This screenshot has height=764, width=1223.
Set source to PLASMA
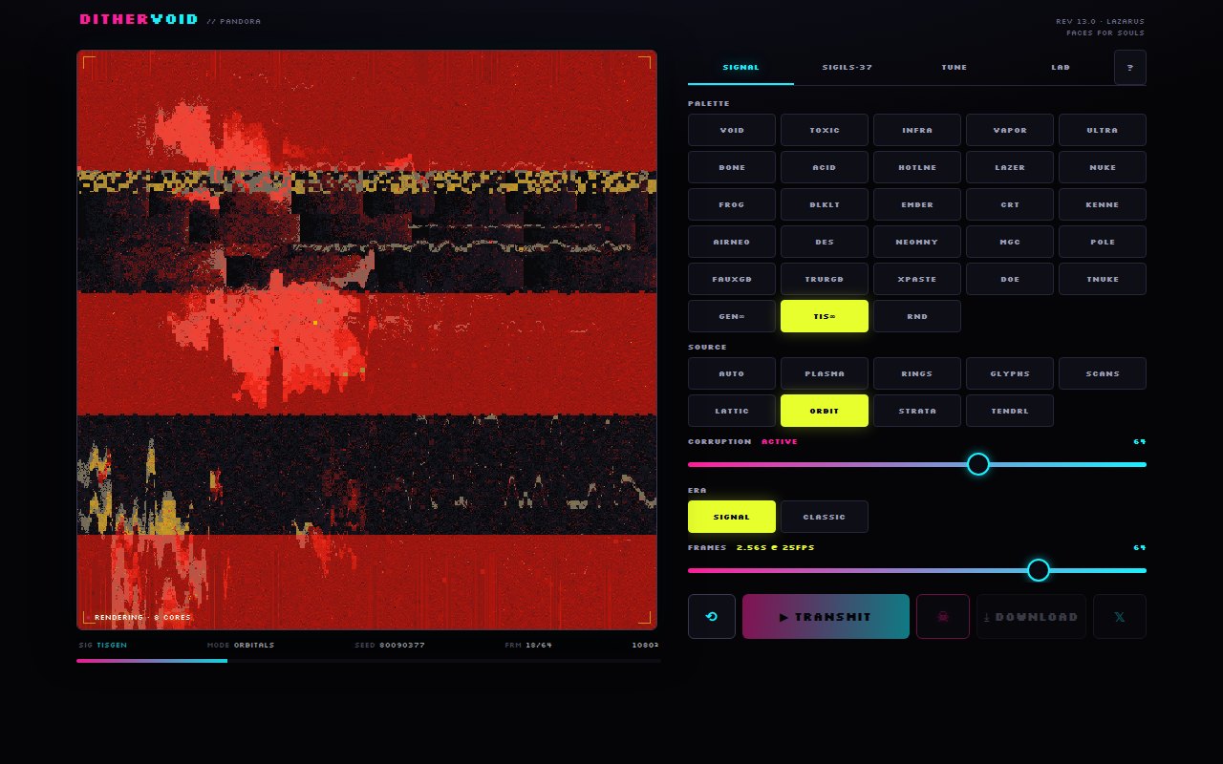pos(825,373)
